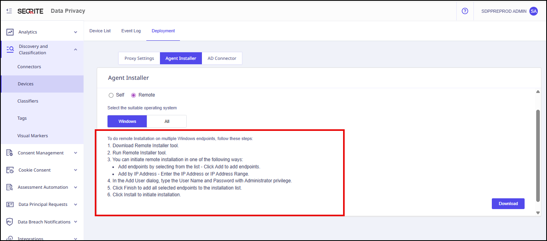Click the Discovery and Classification icon
The height and width of the screenshot is (241, 547).
click(10, 49)
